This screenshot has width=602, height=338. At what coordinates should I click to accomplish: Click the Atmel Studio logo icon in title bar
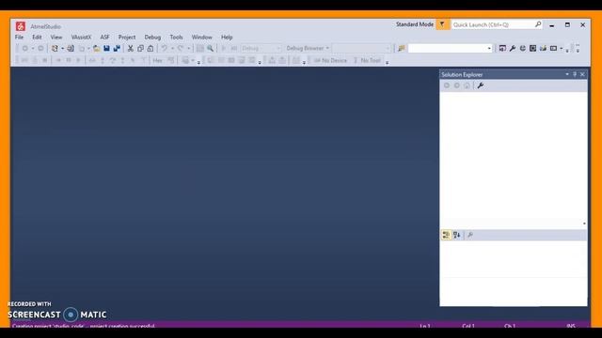[x=21, y=26]
